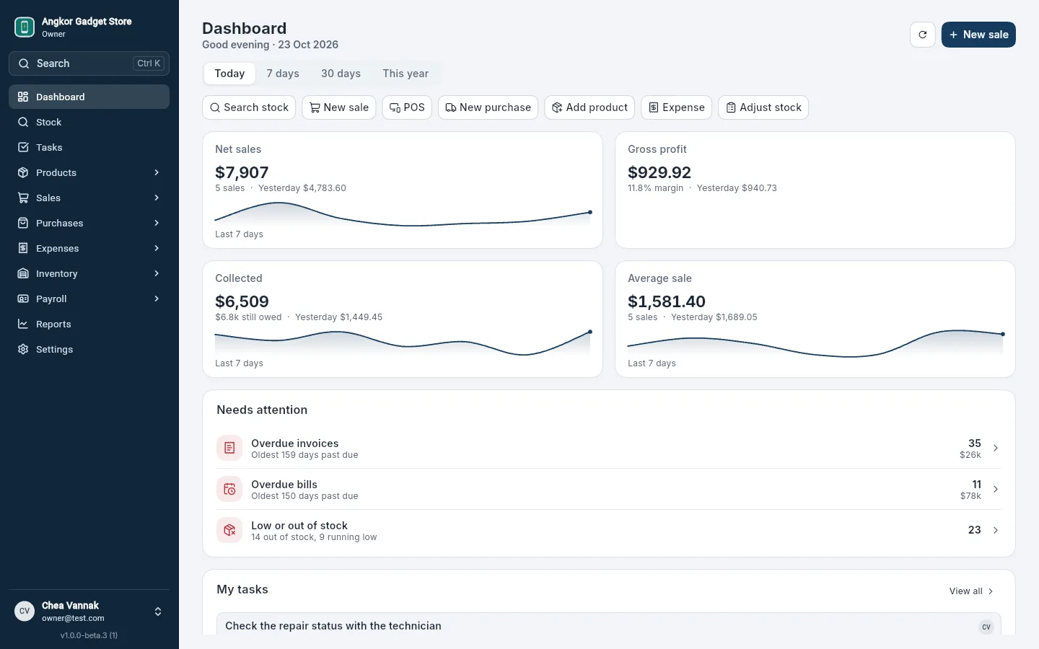Click the POS quick action button
1039x649 pixels.
407,107
